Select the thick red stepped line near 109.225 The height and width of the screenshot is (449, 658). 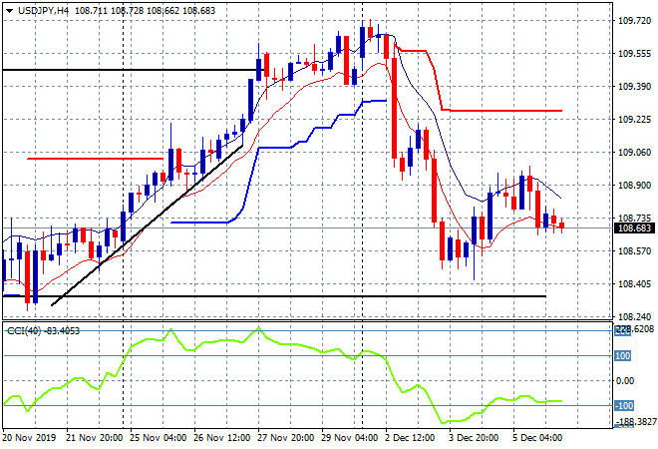click(x=503, y=111)
